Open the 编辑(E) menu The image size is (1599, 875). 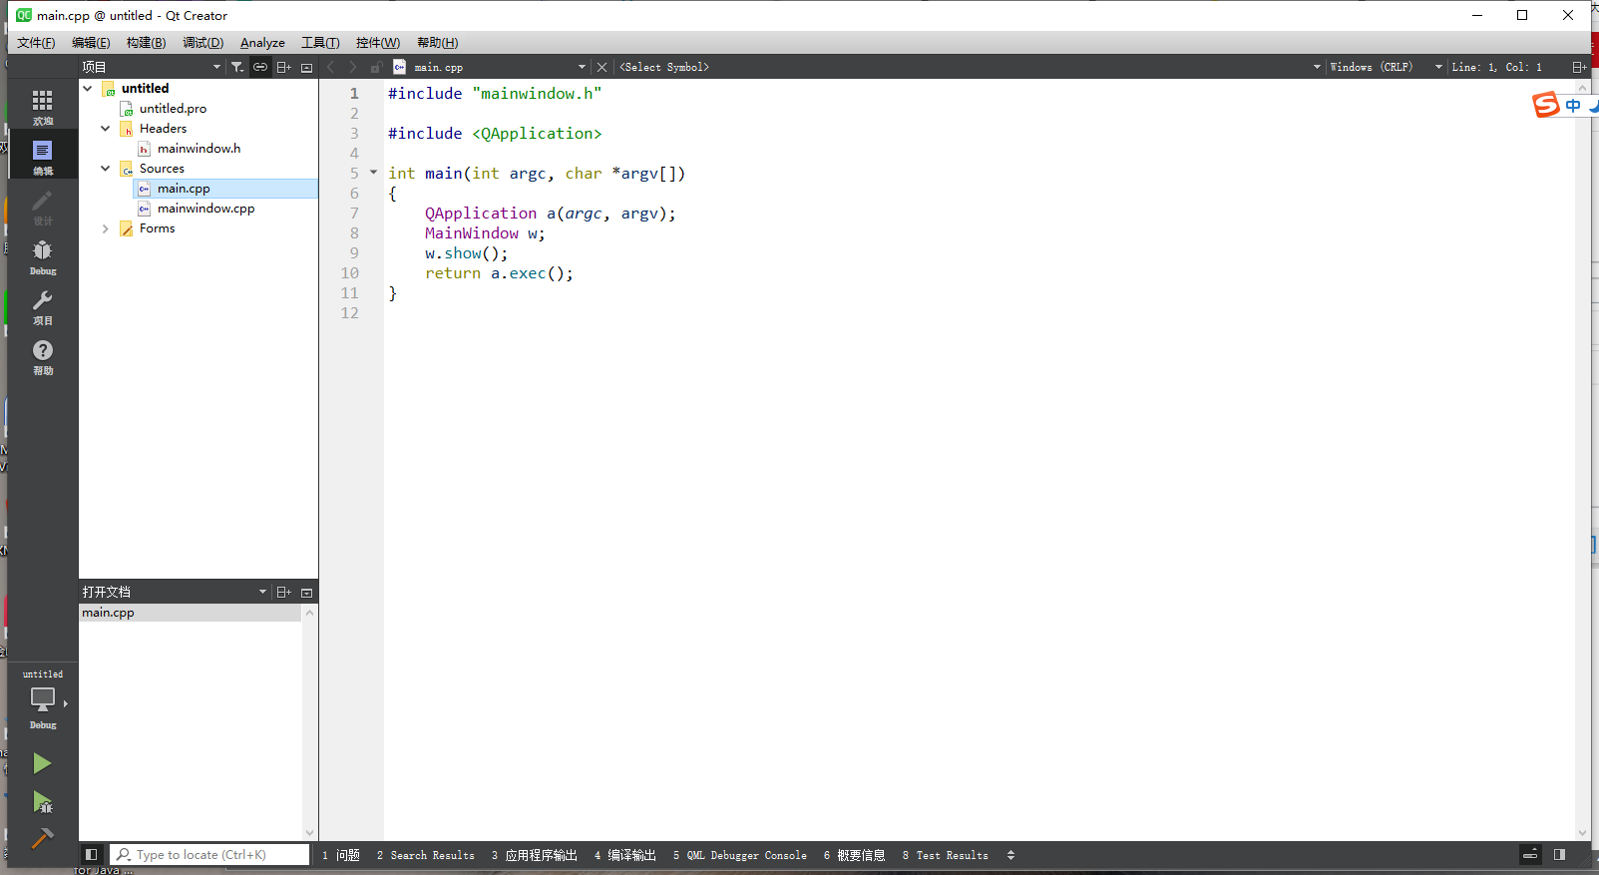point(91,43)
